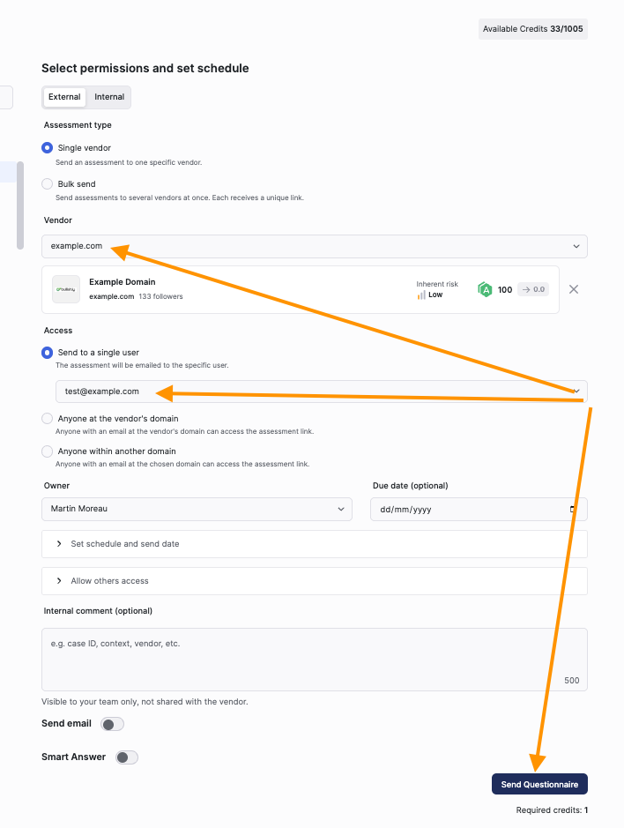Choose Anyone at the vendor's domain
Screen dimensions: 624x828
[47, 418]
